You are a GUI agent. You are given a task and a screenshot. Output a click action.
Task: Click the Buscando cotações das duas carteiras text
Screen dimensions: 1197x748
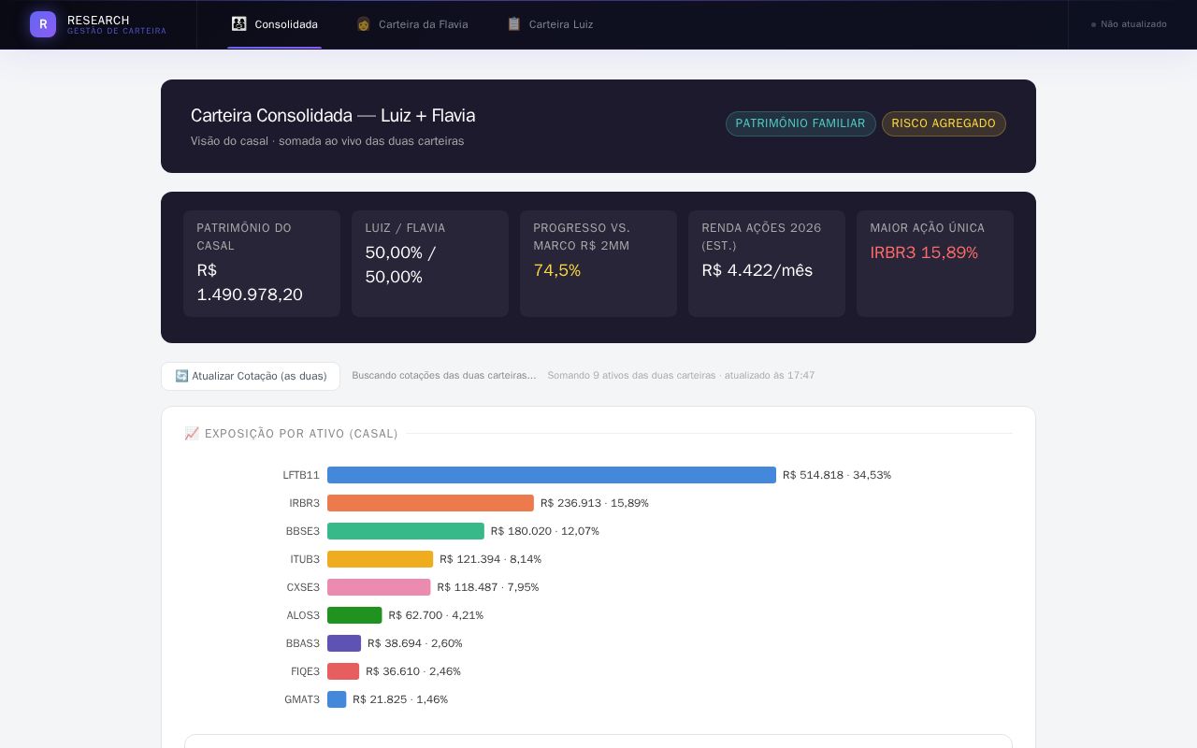pyautogui.click(x=444, y=376)
